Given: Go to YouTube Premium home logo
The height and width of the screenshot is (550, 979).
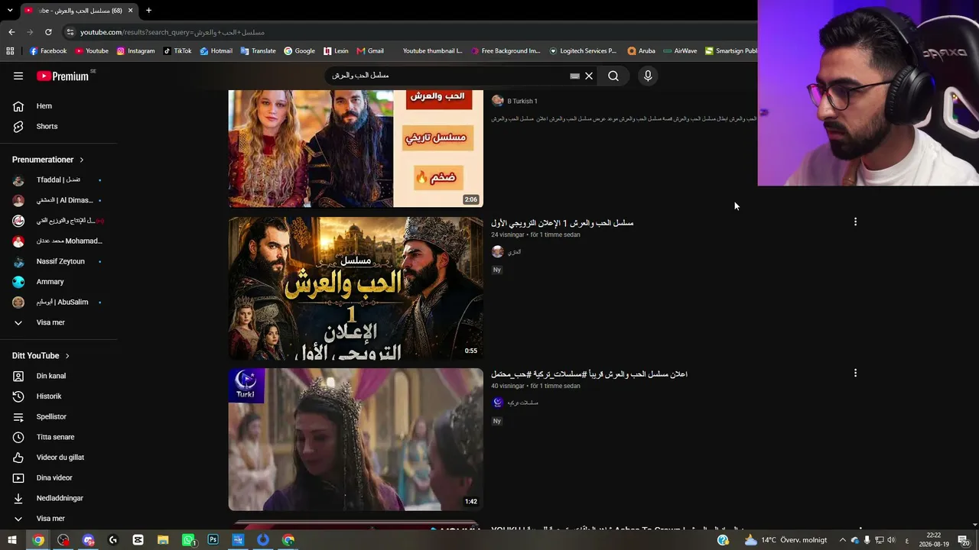Looking at the screenshot, I should pyautogui.click(x=63, y=76).
